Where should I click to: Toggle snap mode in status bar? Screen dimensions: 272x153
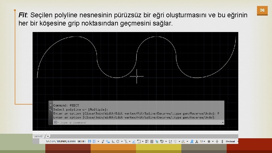click(x=94, y=141)
